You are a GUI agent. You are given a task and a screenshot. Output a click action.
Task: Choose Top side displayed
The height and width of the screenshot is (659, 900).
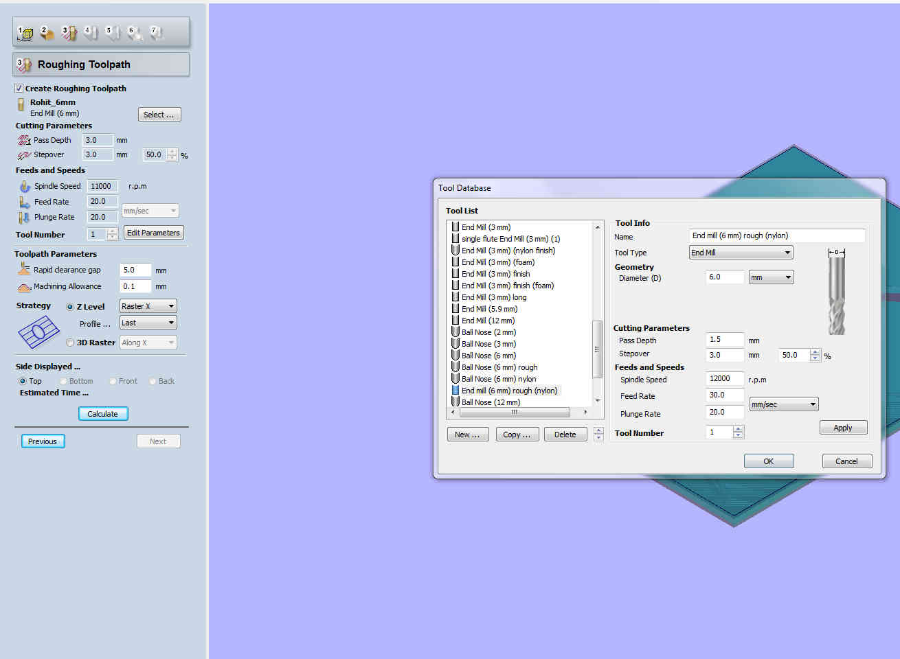pos(23,381)
